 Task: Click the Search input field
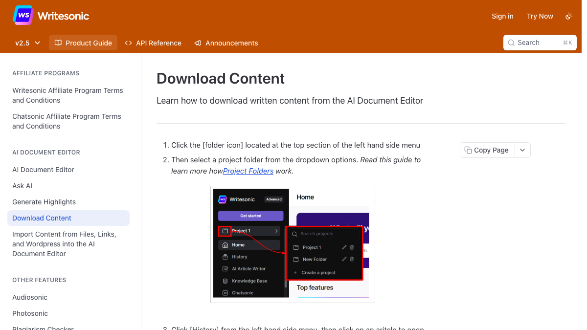pos(540,43)
